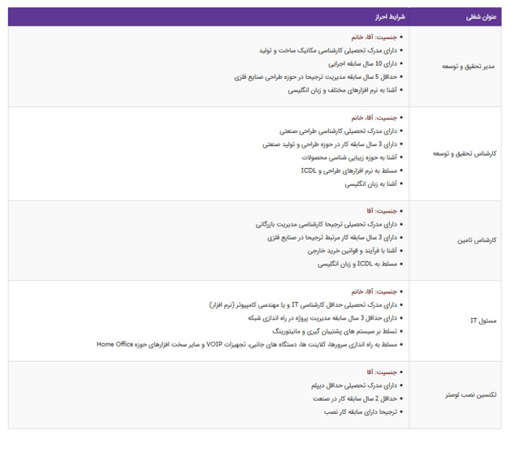Click 'کارشناسی مدیریت بازرگانی' requirement line

(x=327, y=224)
